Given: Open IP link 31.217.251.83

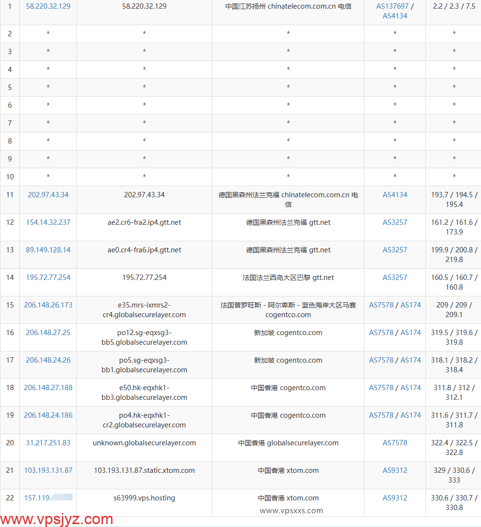Looking at the screenshot, I should click(48, 443).
